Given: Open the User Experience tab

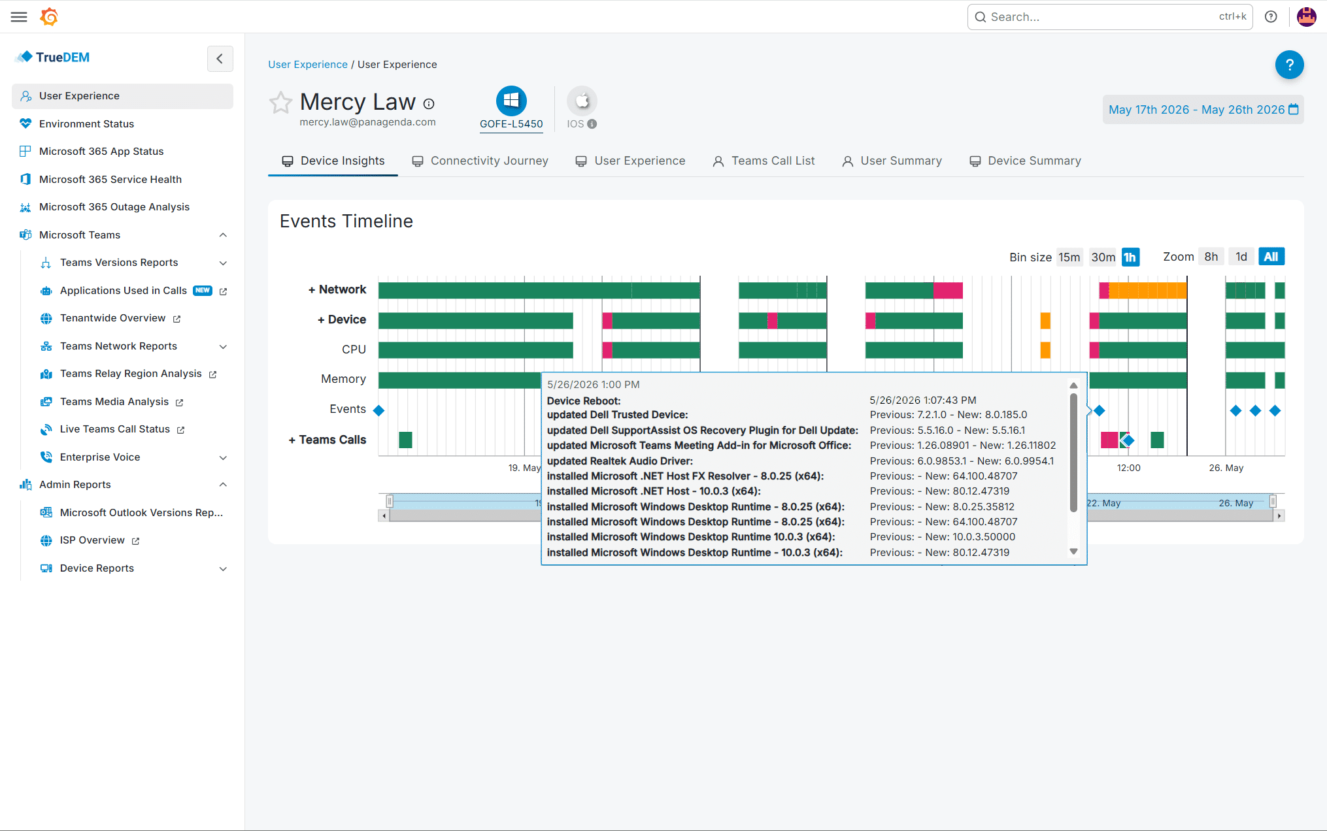Looking at the screenshot, I should pyautogui.click(x=630, y=161).
